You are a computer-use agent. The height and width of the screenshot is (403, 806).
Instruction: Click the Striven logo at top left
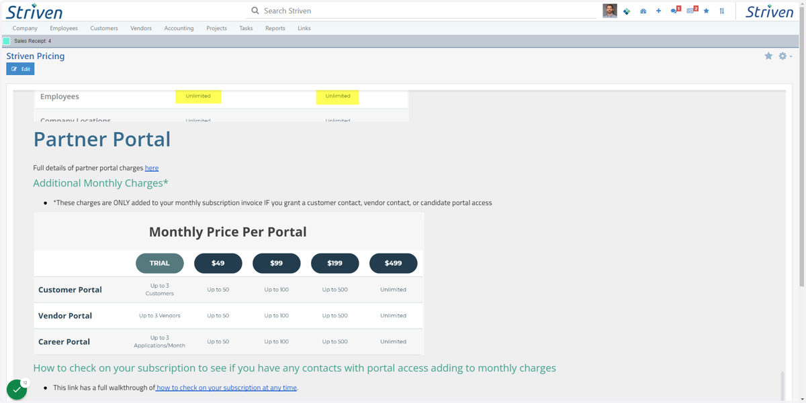pos(34,11)
